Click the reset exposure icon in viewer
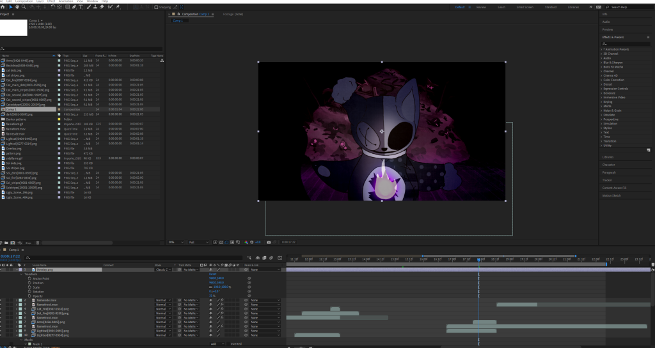This screenshot has height=348, width=655. (x=252, y=242)
